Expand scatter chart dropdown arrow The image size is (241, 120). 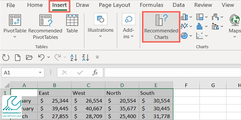206,36
